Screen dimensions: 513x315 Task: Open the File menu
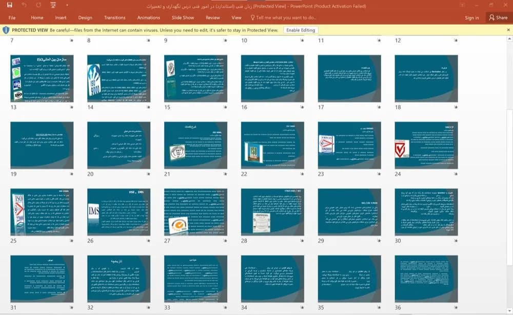click(12, 17)
